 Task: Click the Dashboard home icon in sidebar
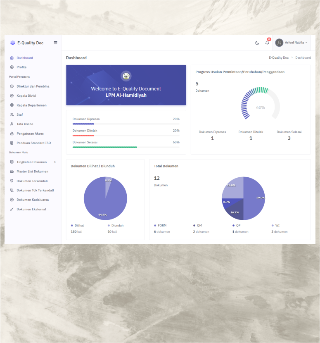click(12, 58)
